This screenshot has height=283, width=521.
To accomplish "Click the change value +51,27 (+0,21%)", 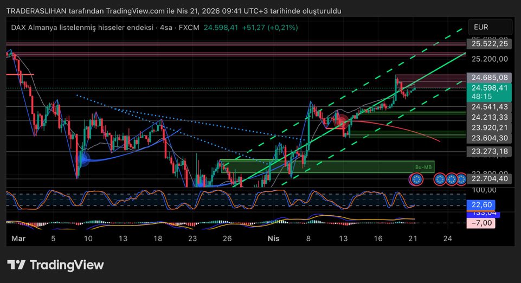I will click(x=270, y=28).
